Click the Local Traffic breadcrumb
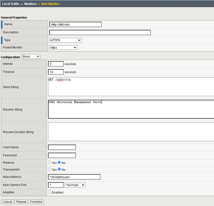This screenshot has width=214, height=206. coord(11,4)
